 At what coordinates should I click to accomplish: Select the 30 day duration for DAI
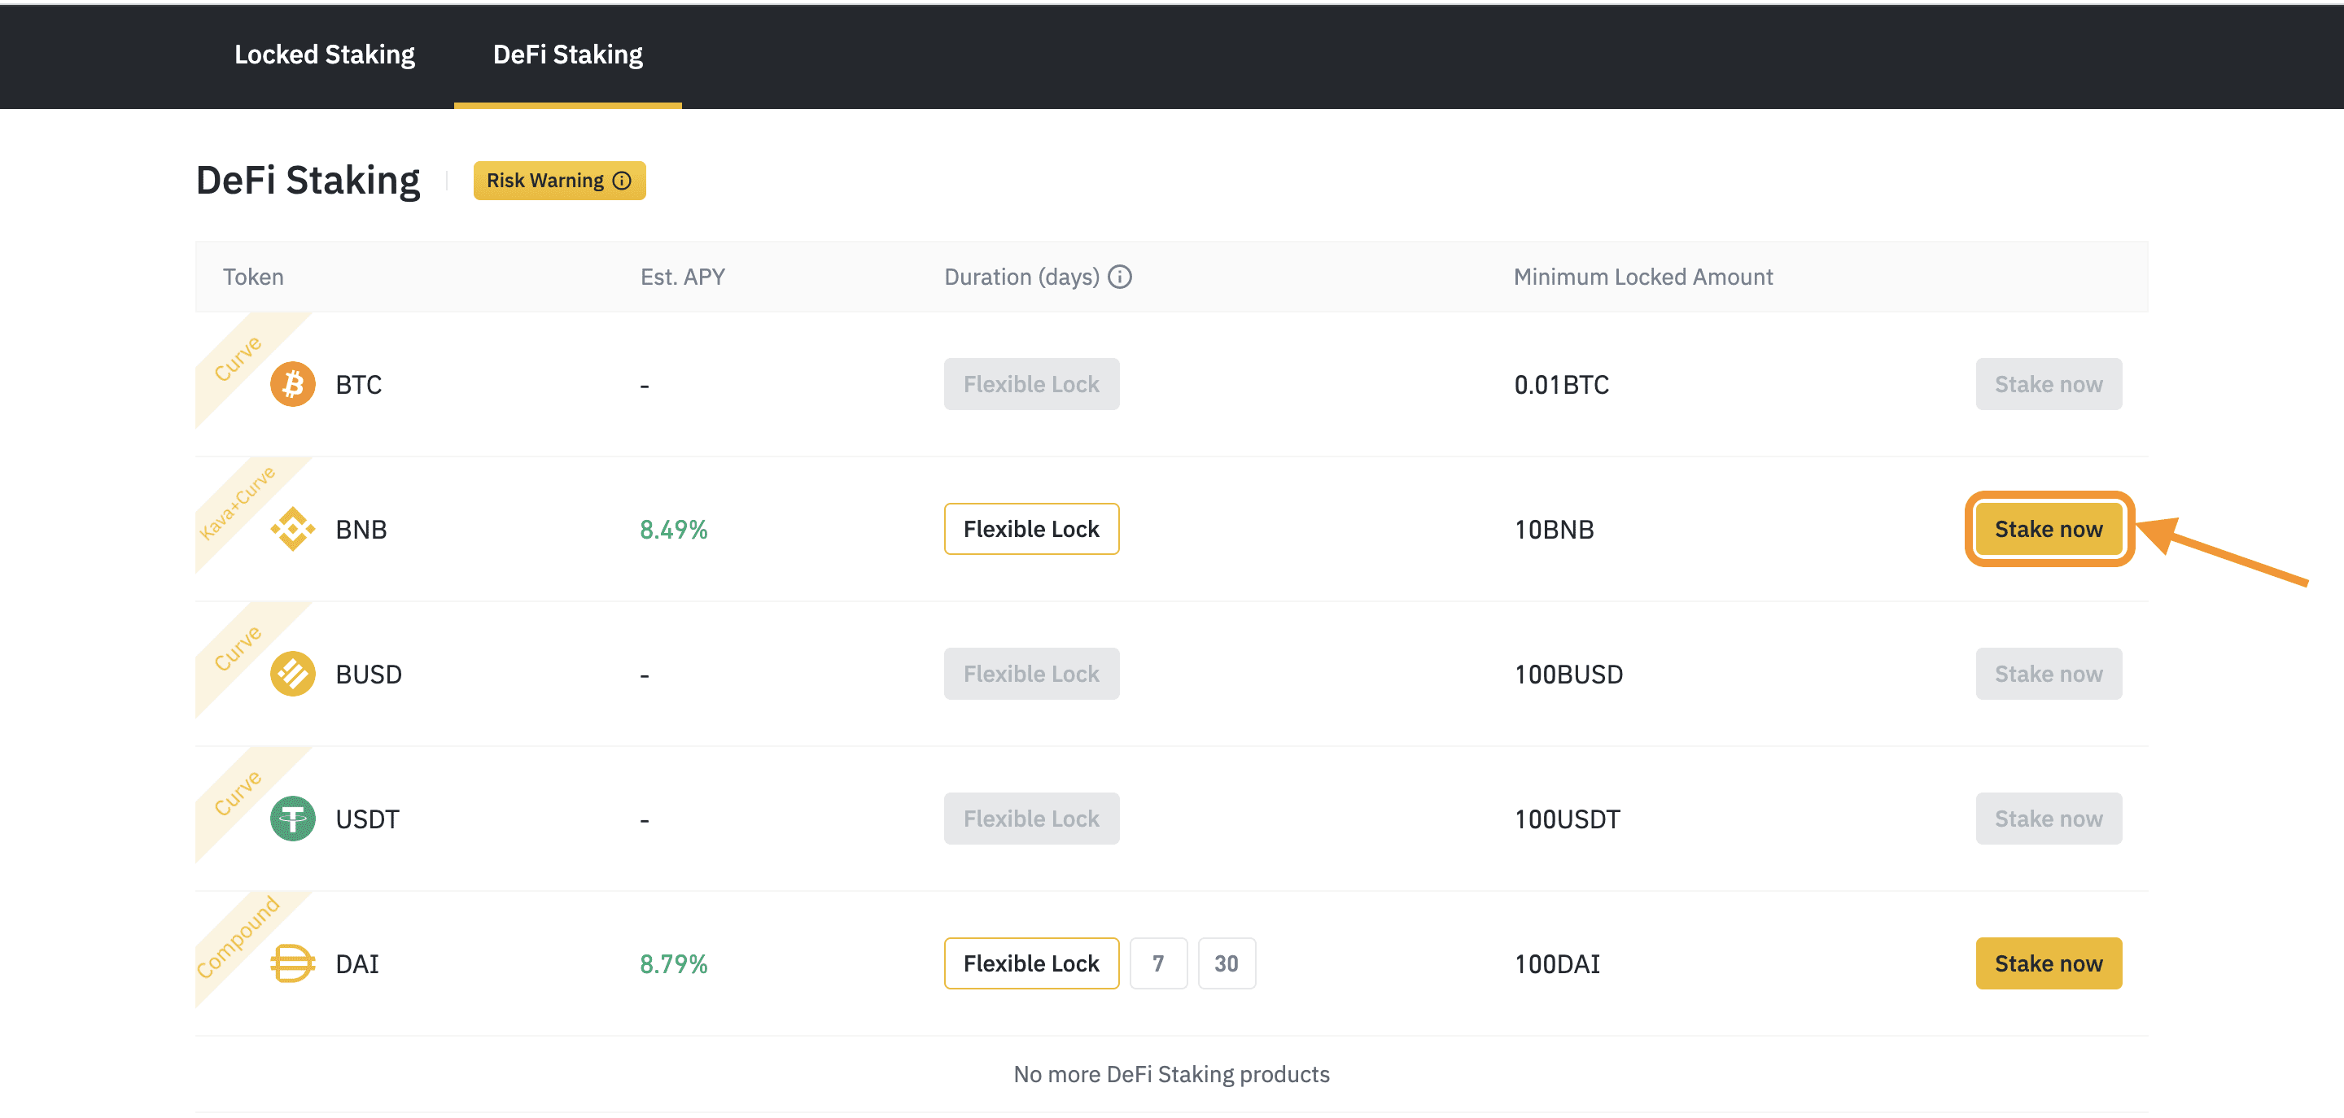coord(1227,963)
